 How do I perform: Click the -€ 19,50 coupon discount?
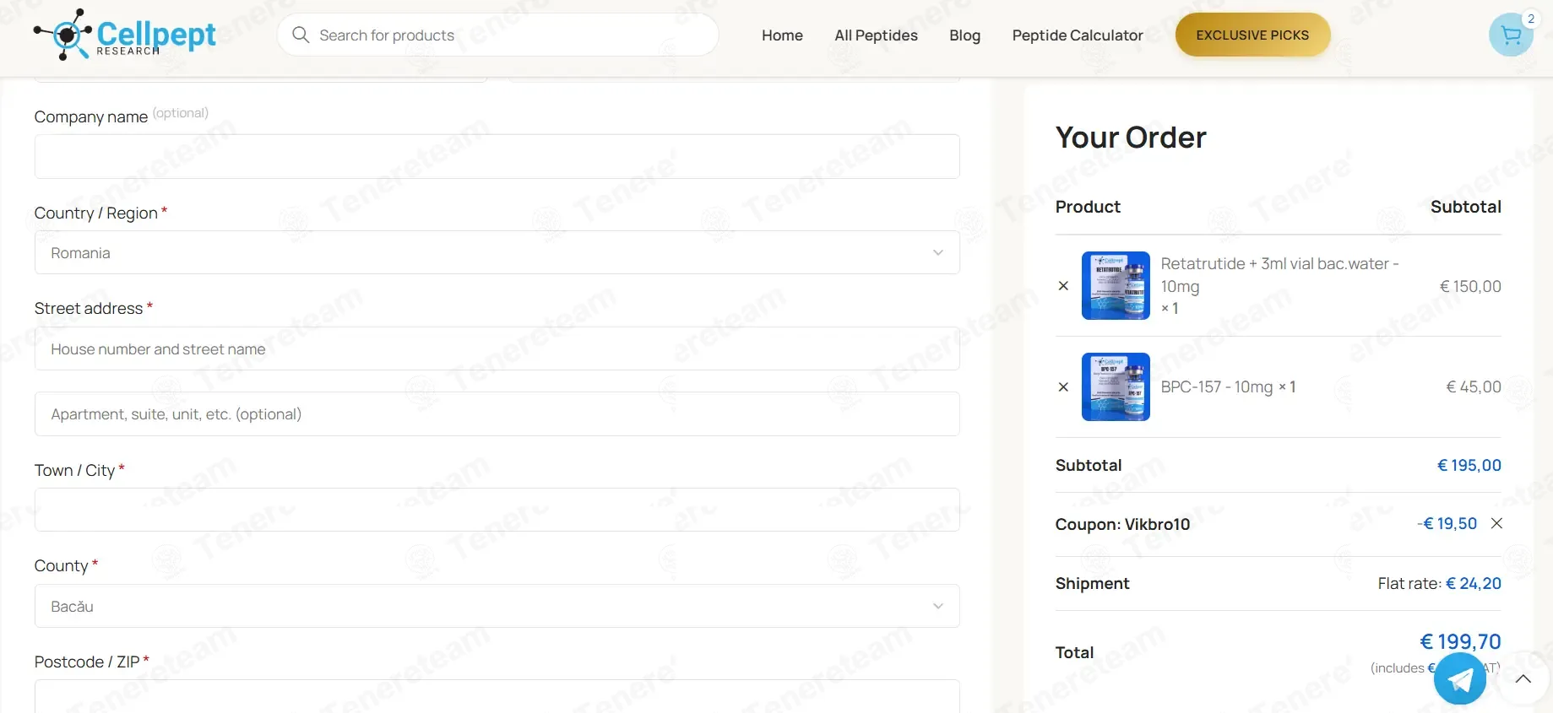click(x=1447, y=523)
